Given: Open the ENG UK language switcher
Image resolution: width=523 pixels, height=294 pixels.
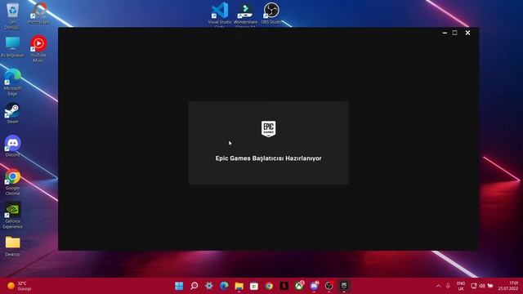Looking at the screenshot, I should pyautogui.click(x=461, y=286).
